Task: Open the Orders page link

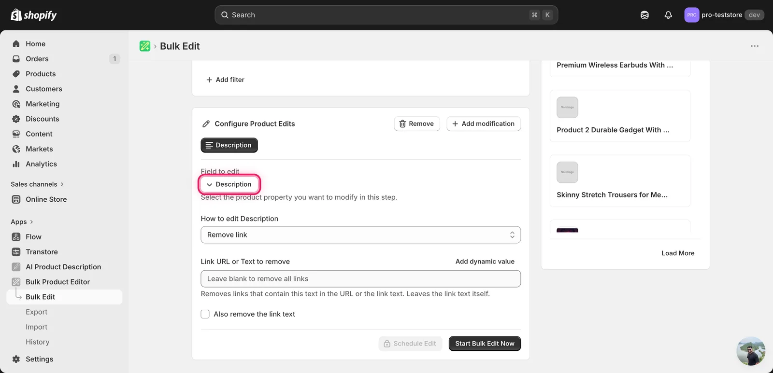Action: (x=37, y=59)
